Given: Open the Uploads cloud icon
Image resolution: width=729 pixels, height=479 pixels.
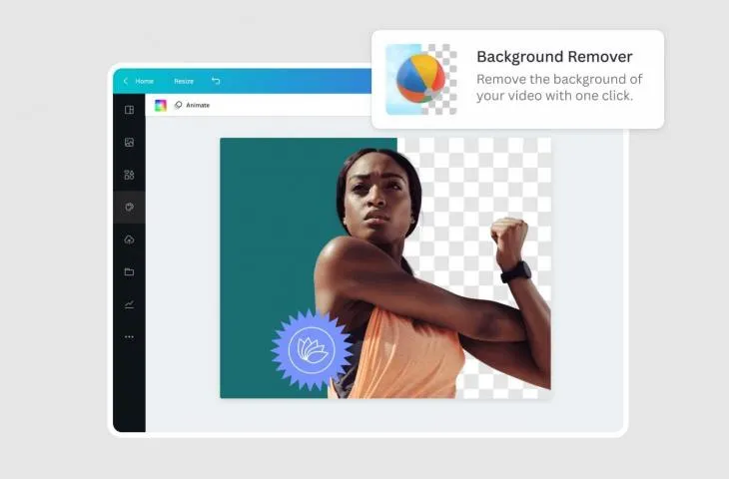Looking at the screenshot, I should coord(129,239).
